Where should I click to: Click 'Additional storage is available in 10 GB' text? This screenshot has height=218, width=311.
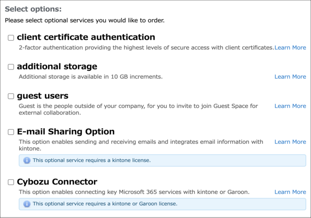(91, 77)
